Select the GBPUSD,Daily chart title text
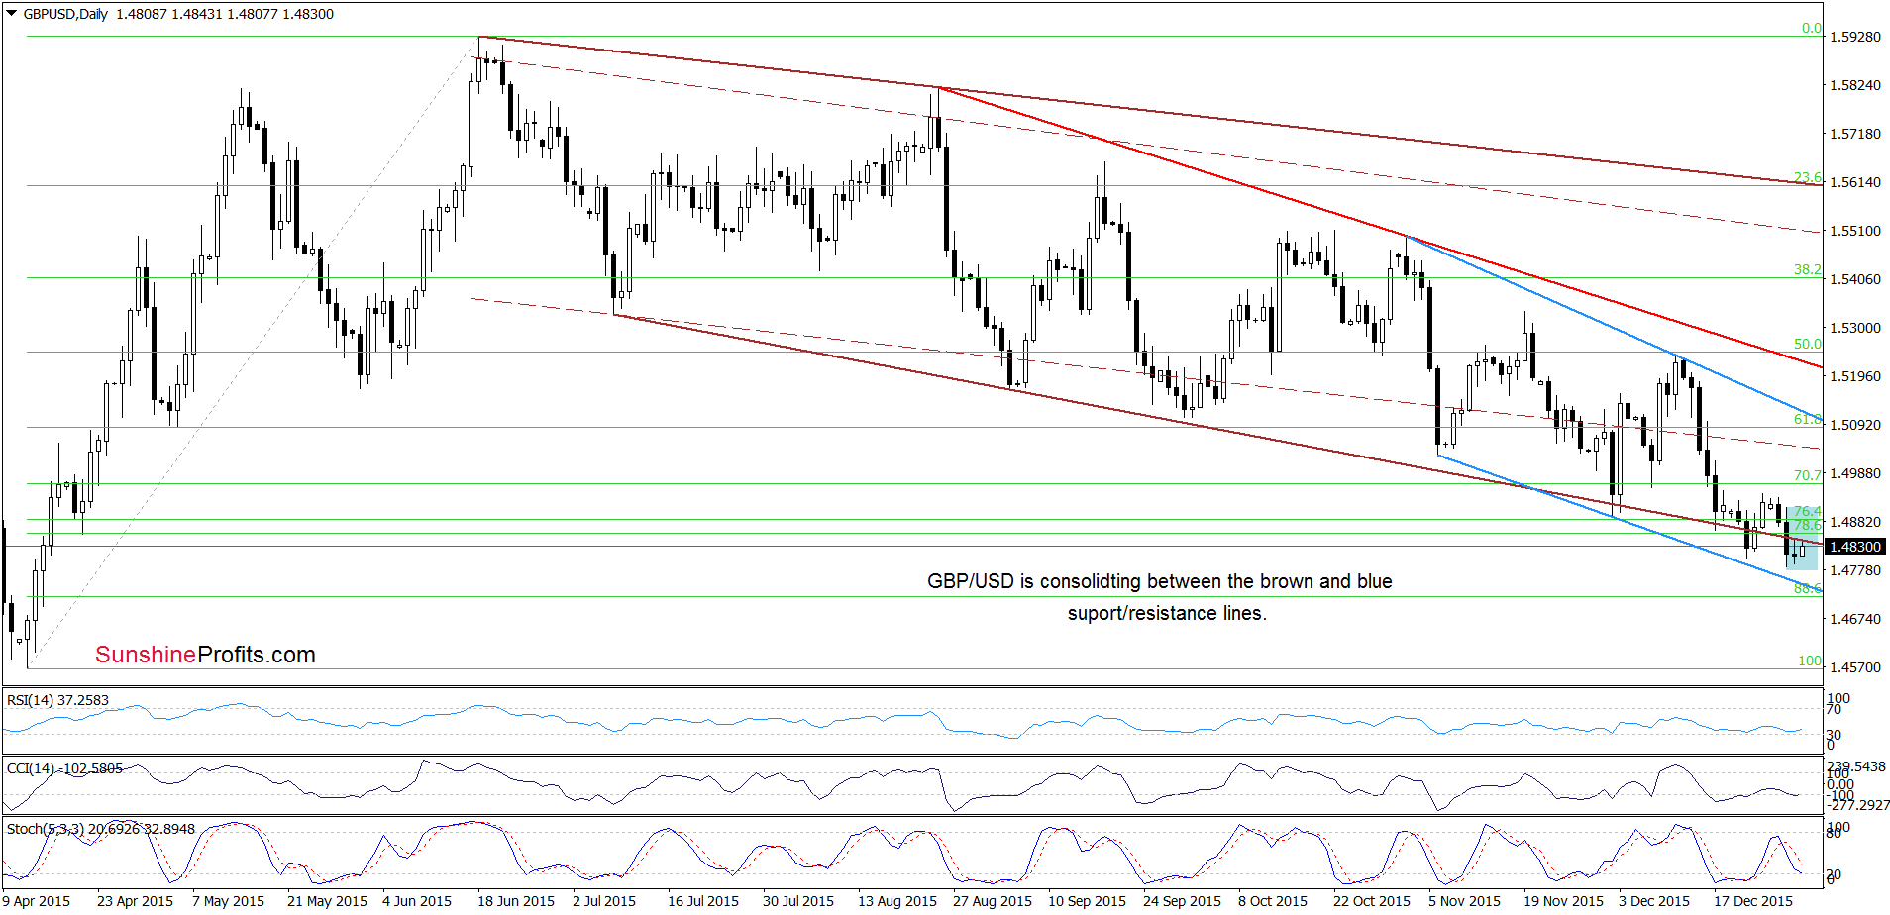The image size is (1890, 915). coord(65,14)
